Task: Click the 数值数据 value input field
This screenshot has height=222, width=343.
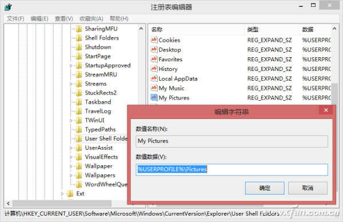Action: click(x=232, y=170)
